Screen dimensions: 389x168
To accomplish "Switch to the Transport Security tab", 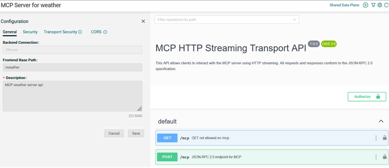I will 60,32.
